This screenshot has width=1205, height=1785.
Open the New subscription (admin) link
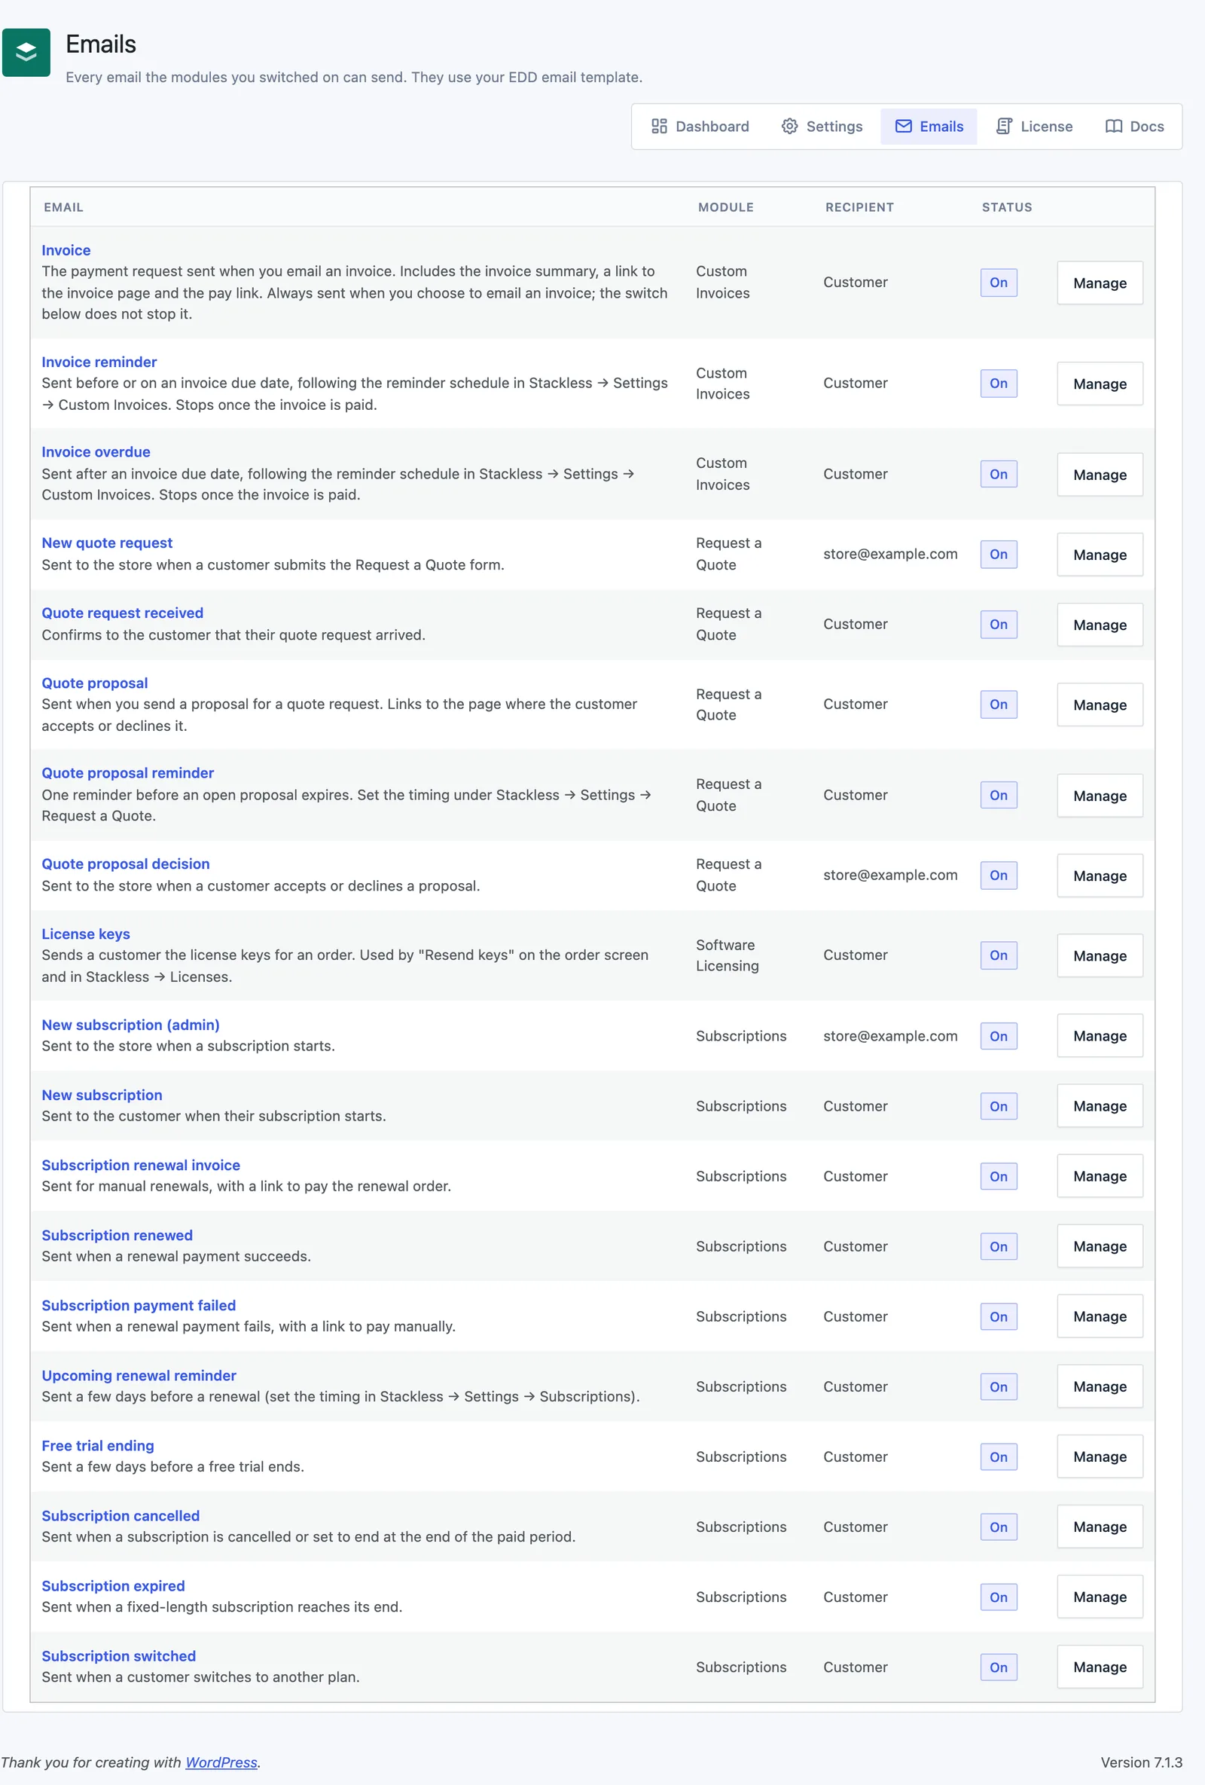tap(130, 1025)
